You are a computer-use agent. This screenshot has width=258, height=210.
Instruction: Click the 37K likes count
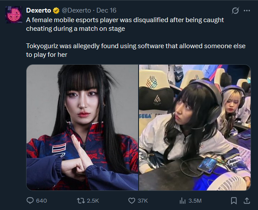pyautogui.click(x=142, y=200)
